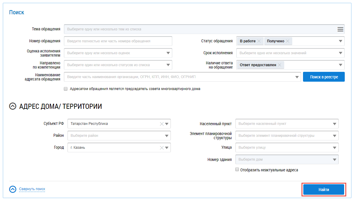Toggle 'Отобразить неактуальные адреса' checkbox
The height and width of the screenshot is (200, 354).
point(237,170)
